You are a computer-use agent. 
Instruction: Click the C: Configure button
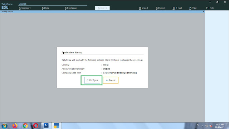click(92, 80)
